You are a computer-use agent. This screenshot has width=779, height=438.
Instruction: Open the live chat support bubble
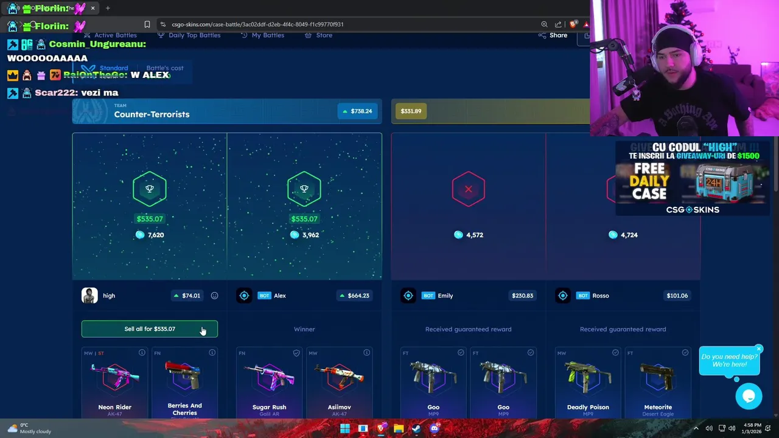pos(749,397)
